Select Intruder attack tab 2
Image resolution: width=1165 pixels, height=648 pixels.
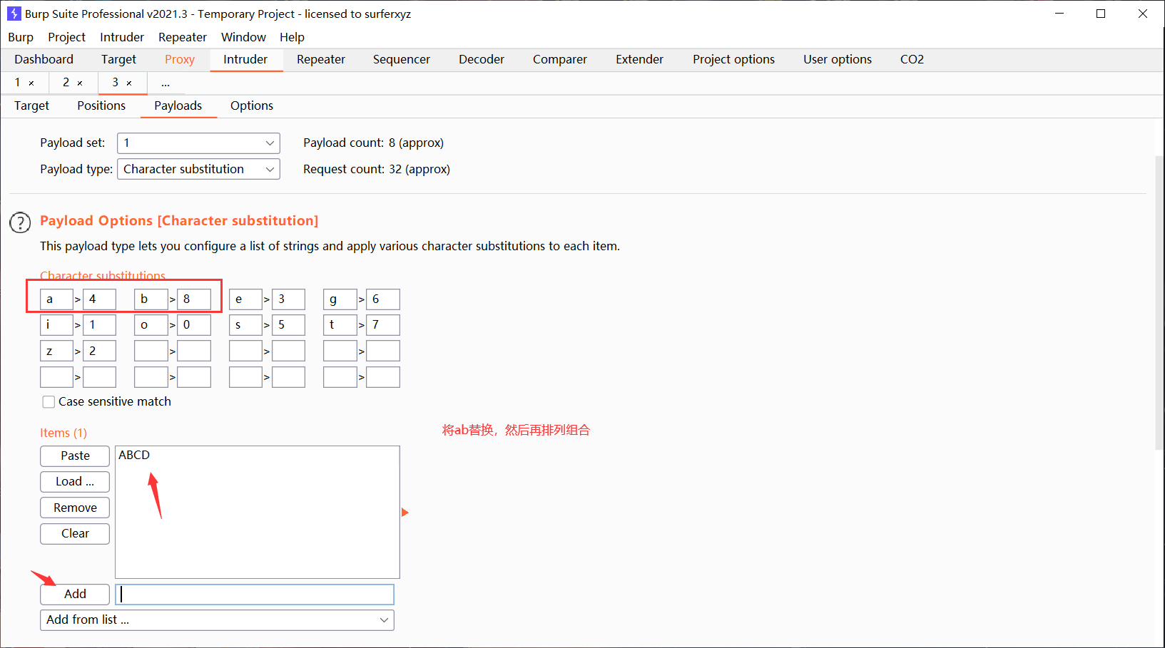tap(66, 83)
